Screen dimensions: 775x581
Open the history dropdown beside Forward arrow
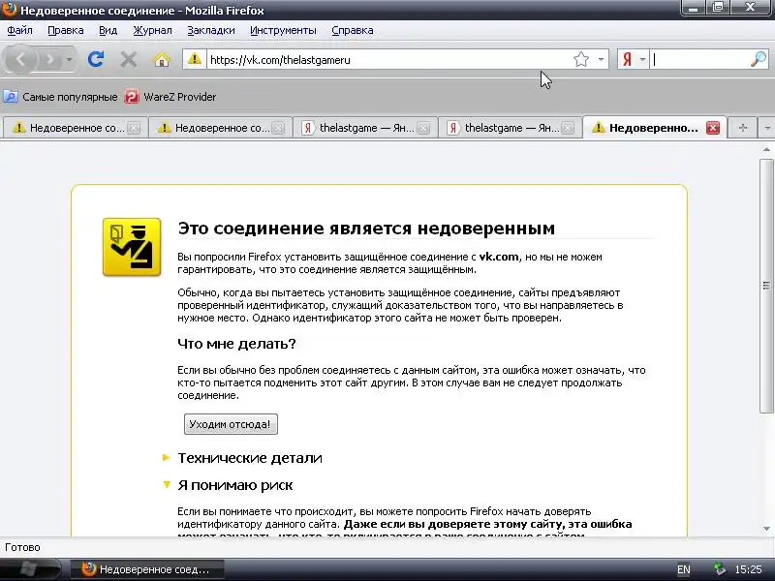pos(69,60)
